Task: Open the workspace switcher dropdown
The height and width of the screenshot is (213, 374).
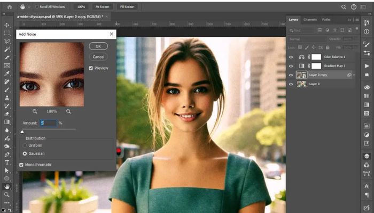Action: 363,7
